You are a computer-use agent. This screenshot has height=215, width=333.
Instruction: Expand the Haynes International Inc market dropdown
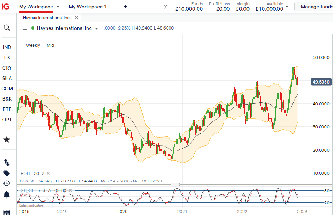pos(96,28)
